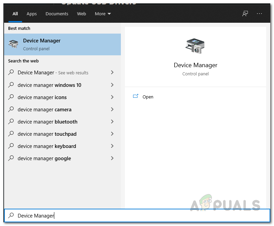Open the More filters dropdown
The image size is (274, 226).
point(103,14)
